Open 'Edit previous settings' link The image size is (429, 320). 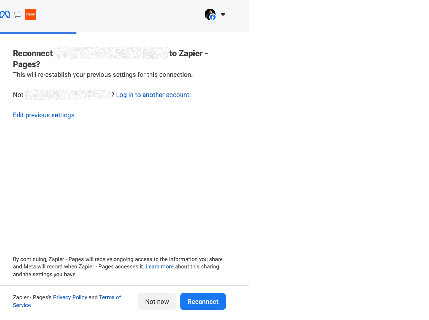[x=44, y=115]
